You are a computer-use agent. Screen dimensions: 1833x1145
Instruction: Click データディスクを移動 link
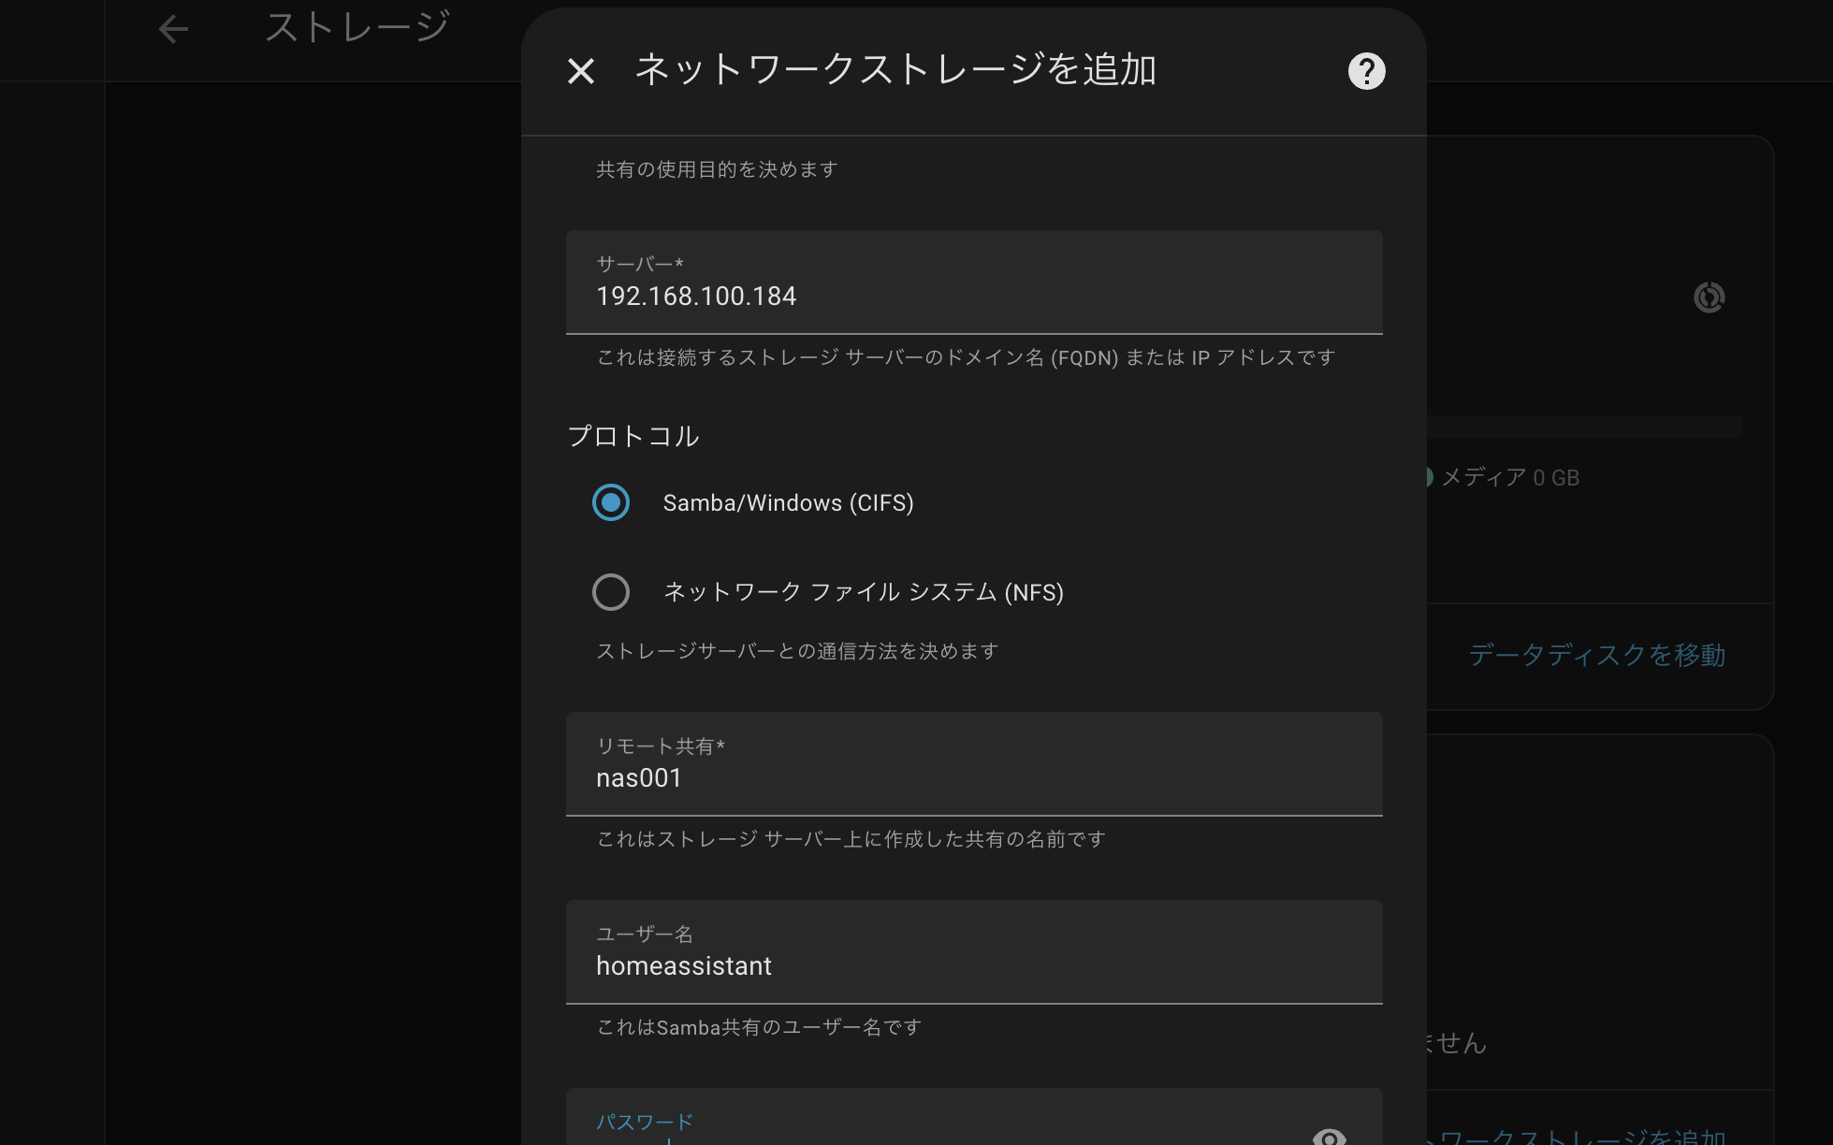[x=1596, y=655]
